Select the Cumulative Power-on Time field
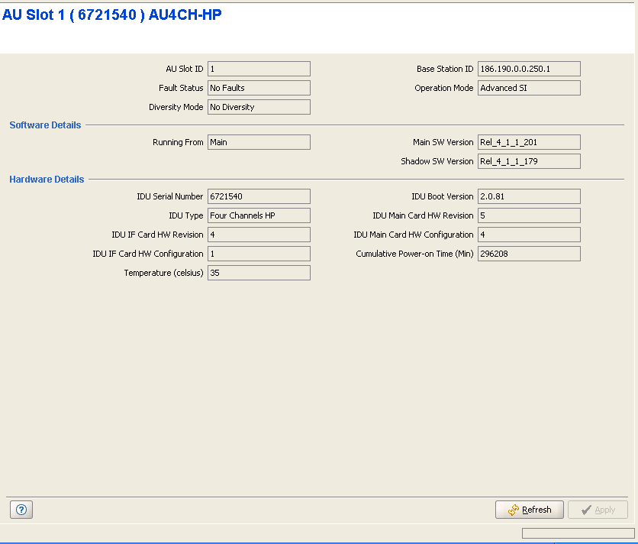The image size is (638, 544). click(529, 254)
